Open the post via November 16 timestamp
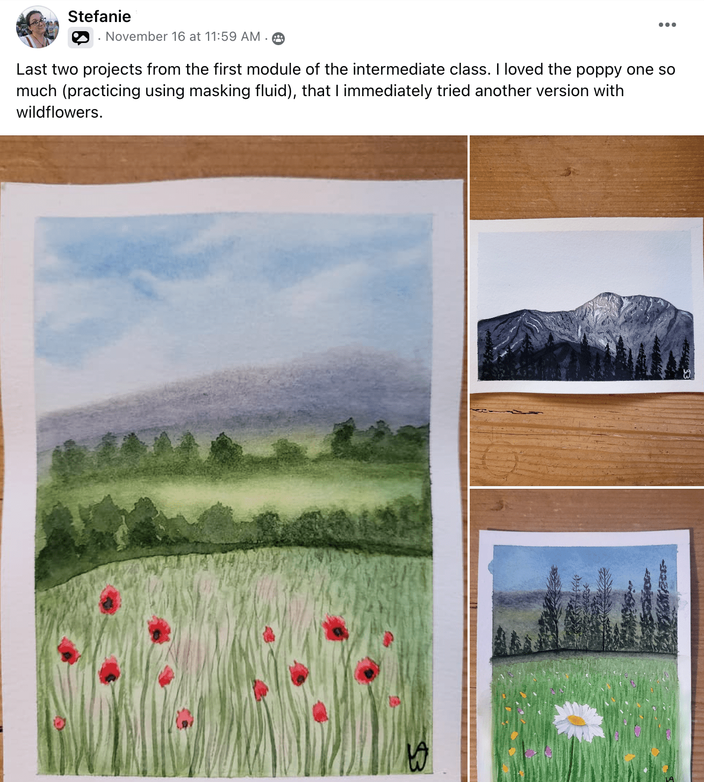Image resolution: width=704 pixels, height=782 pixels. click(x=183, y=37)
